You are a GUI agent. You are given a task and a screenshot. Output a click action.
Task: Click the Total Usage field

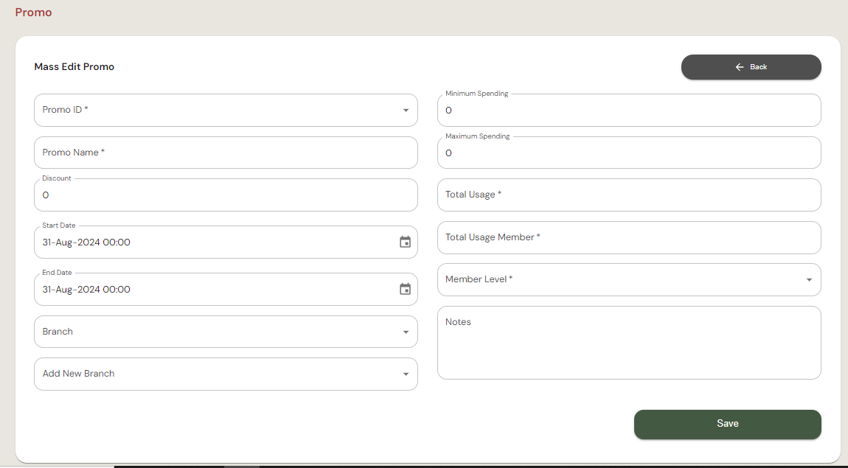[628, 195]
